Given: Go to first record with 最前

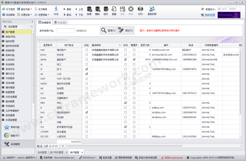Looking at the screenshot, I should pos(67,9).
